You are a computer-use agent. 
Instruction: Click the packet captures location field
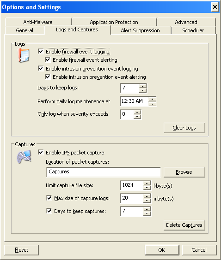(x=104, y=172)
